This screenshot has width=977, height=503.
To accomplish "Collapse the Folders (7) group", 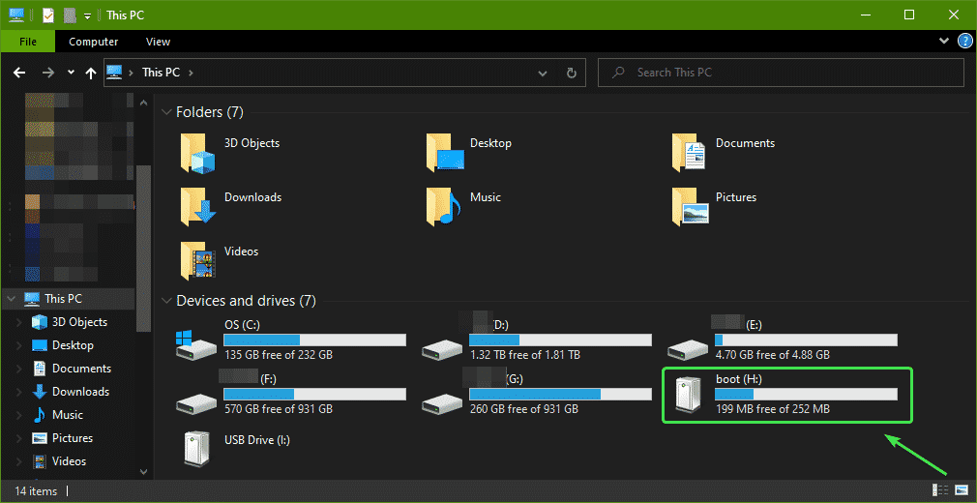I will point(166,112).
